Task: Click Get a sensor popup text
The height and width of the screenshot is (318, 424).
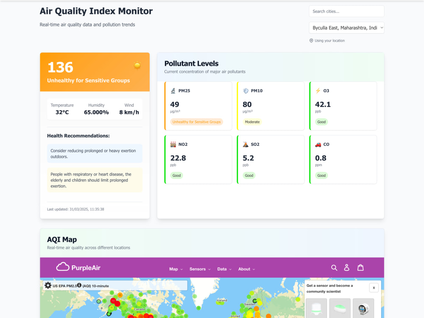Action: [x=329, y=288]
